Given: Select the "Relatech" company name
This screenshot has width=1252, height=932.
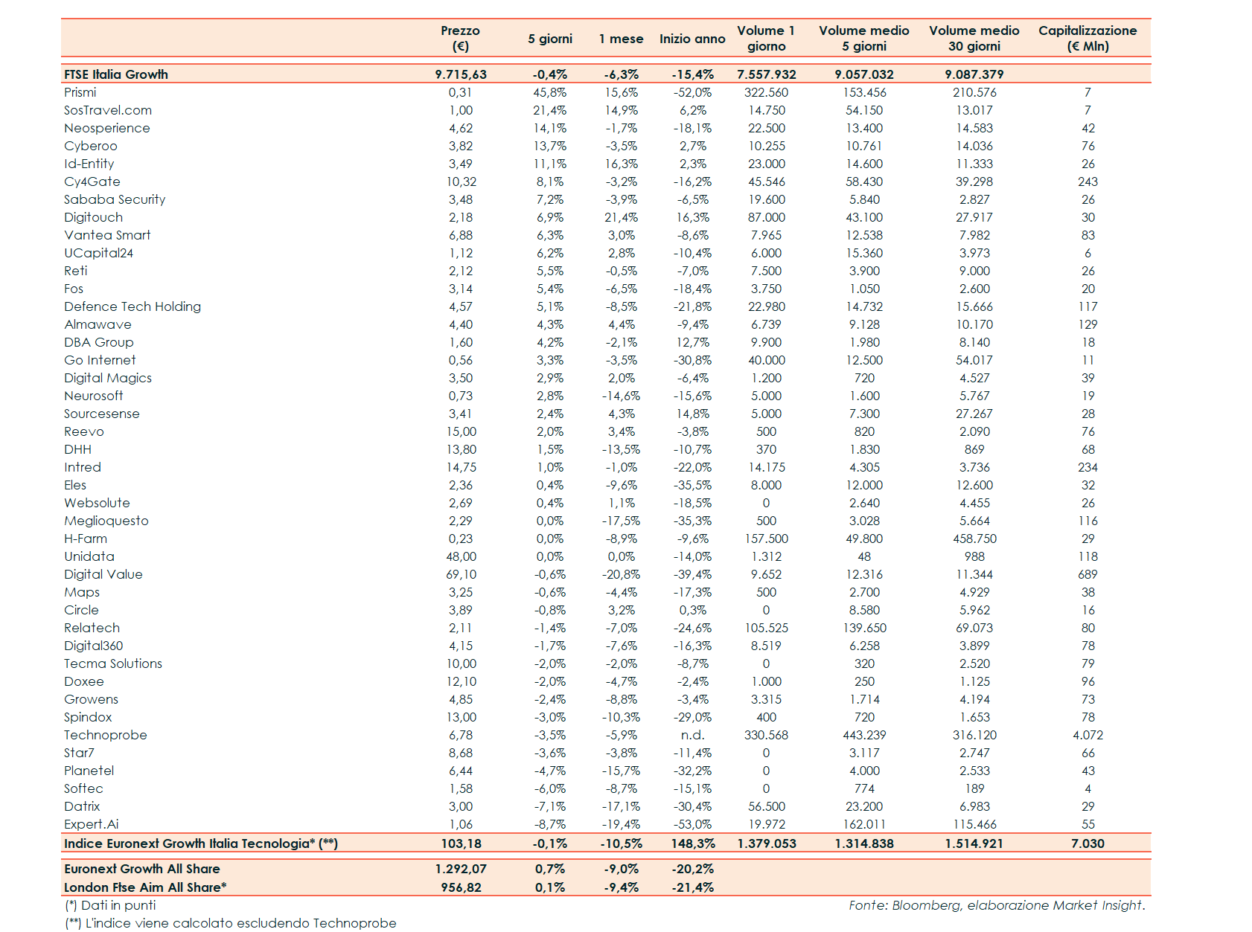Looking at the screenshot, I should tap(92, 628).
